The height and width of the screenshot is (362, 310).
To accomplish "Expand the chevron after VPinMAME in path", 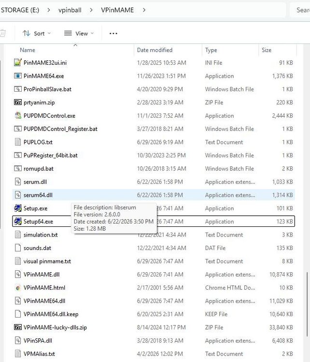I will pyautogui.click(x=144, y=10).
